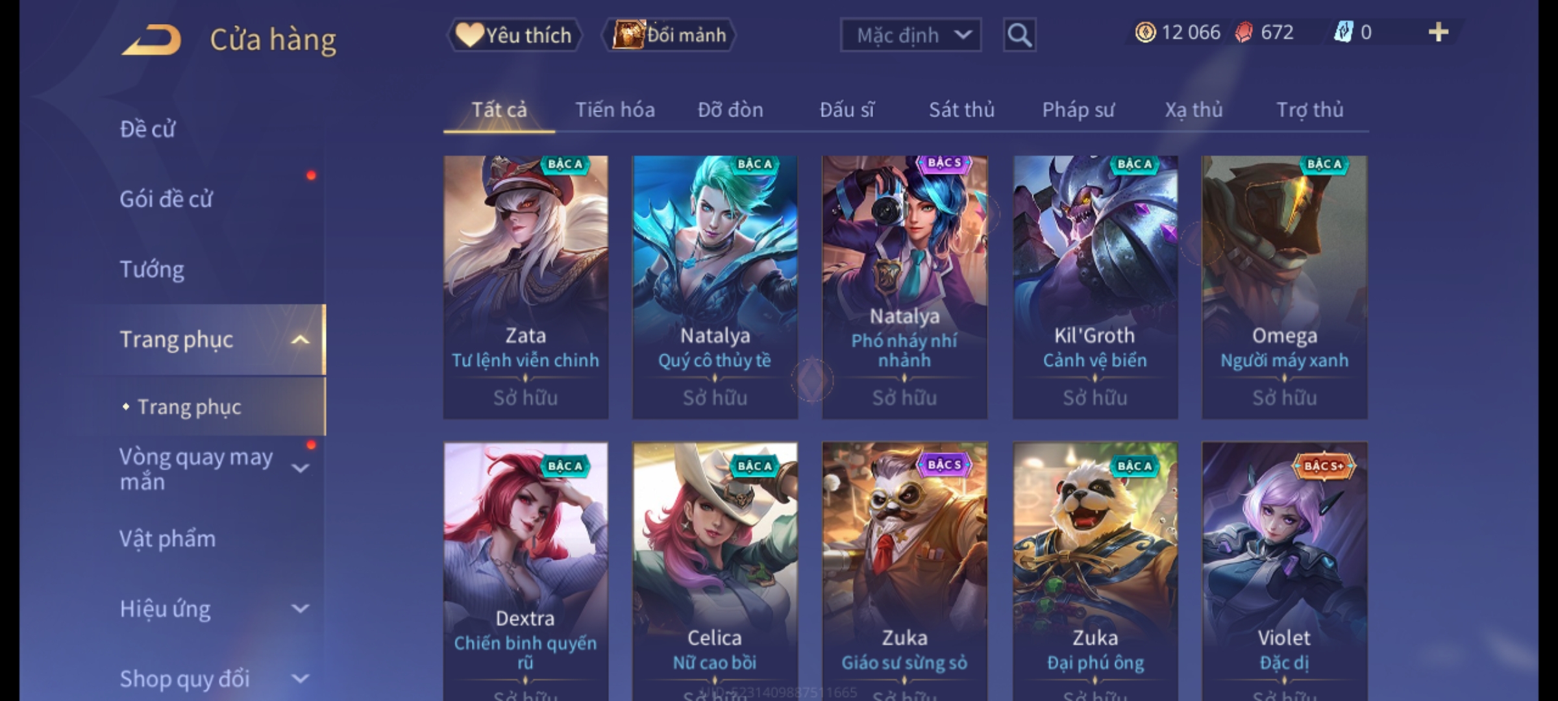Open Tướng in the sidebar
Screen dimensions: 1558x701
point(152,269)
